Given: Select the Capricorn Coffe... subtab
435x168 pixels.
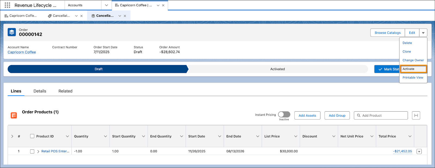Looking at the screenshot, I should [21, 16].
